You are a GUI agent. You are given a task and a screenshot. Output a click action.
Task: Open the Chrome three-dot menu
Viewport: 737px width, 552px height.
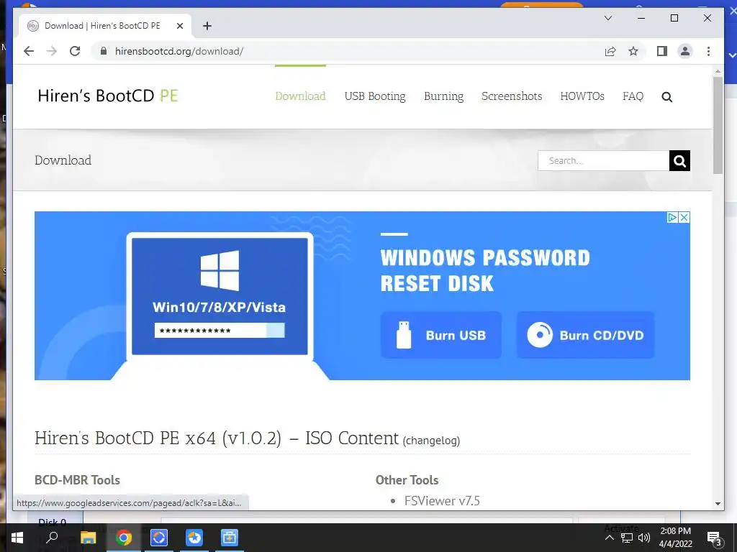[x=708, y=51]
